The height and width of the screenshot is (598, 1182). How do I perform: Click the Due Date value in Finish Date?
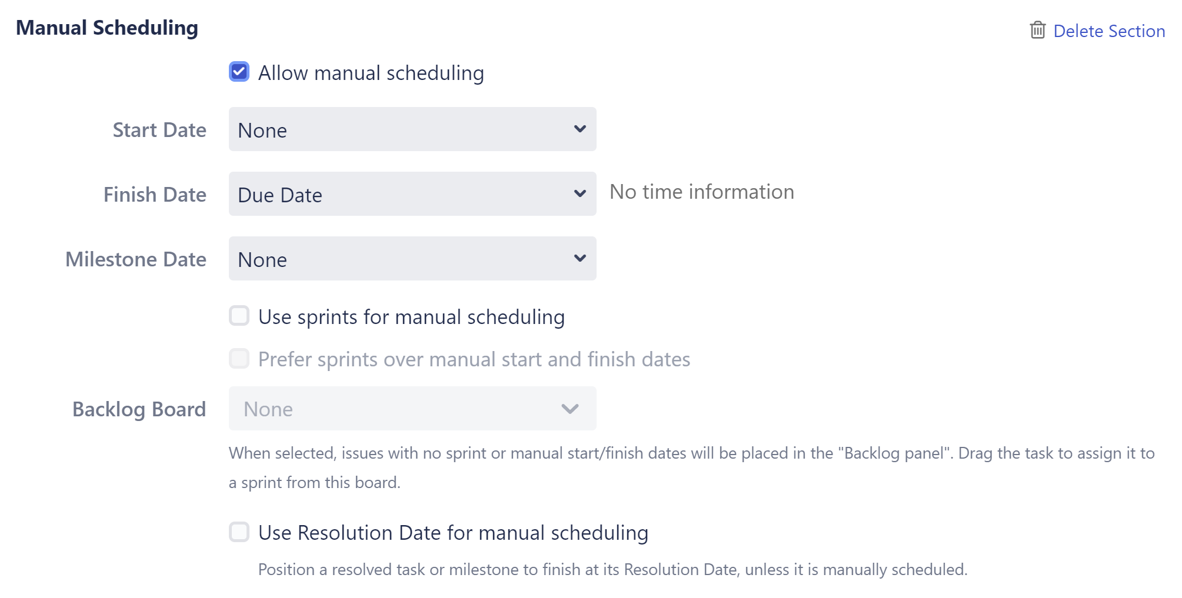point(279,195)
